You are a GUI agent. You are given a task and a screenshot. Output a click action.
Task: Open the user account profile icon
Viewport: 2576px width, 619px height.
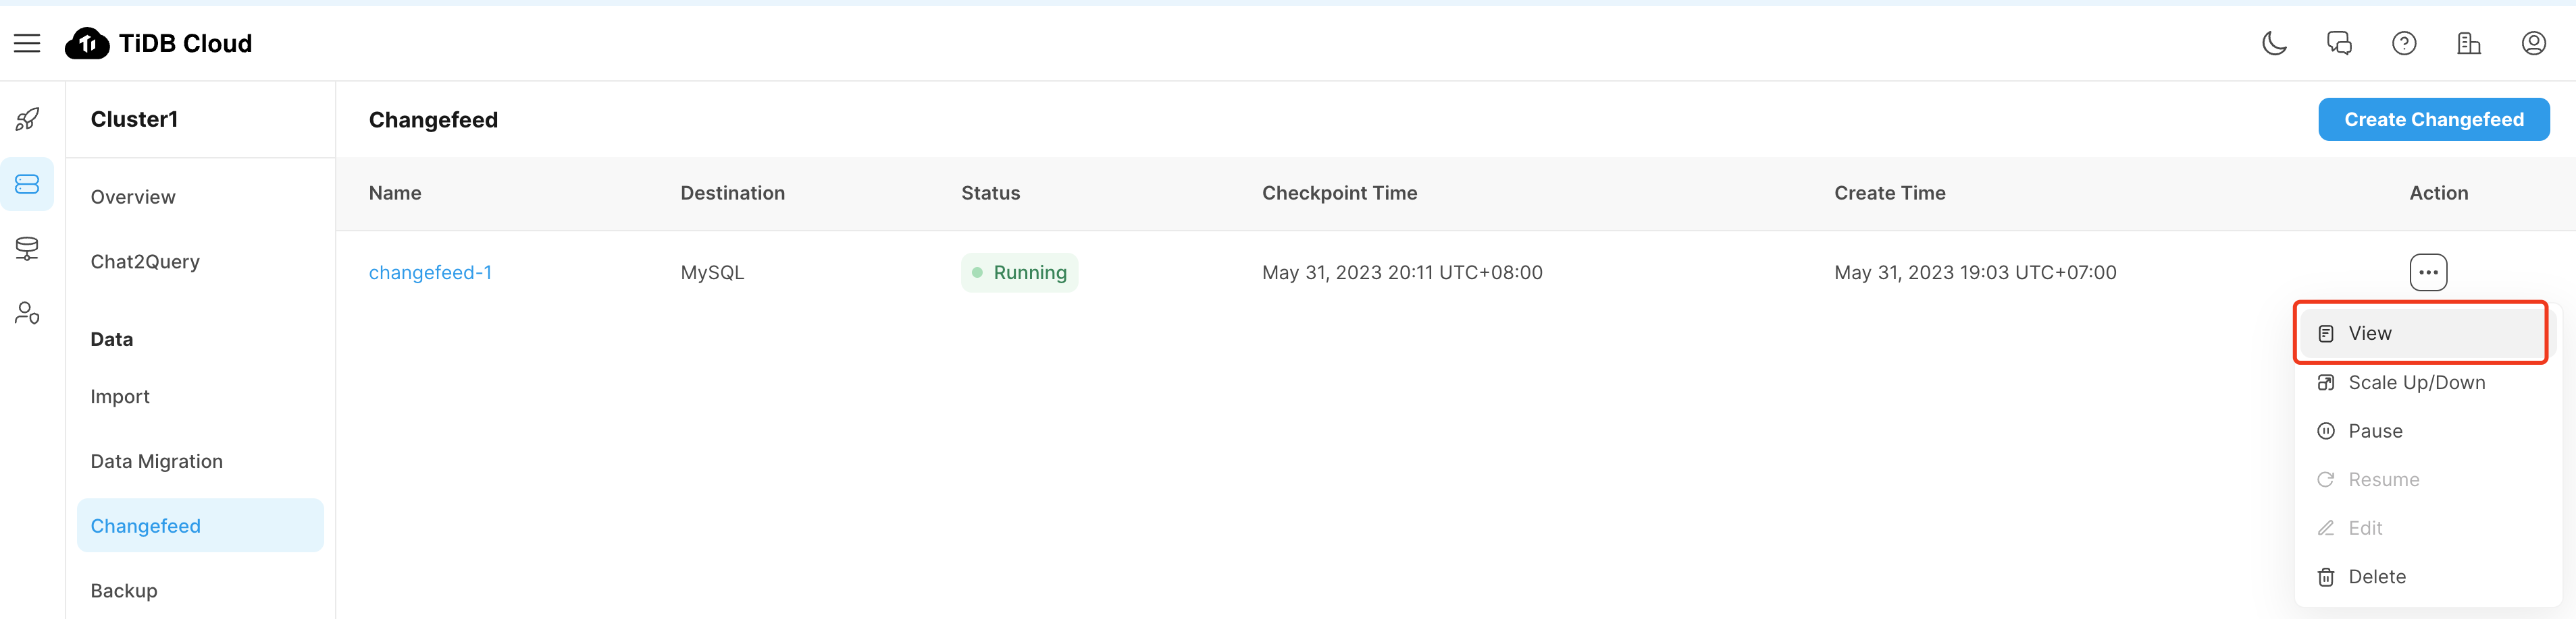(2533, 43)
